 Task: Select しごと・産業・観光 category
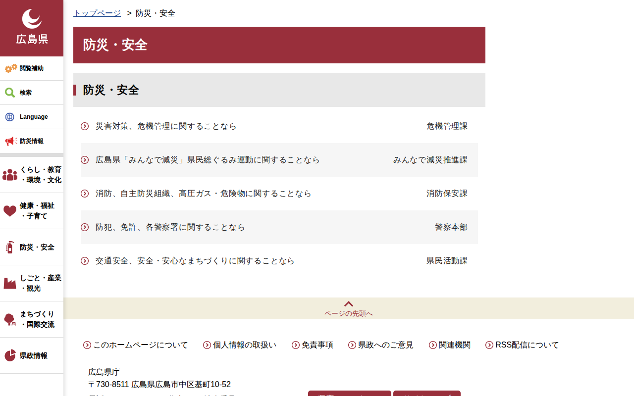click(32, 283)
